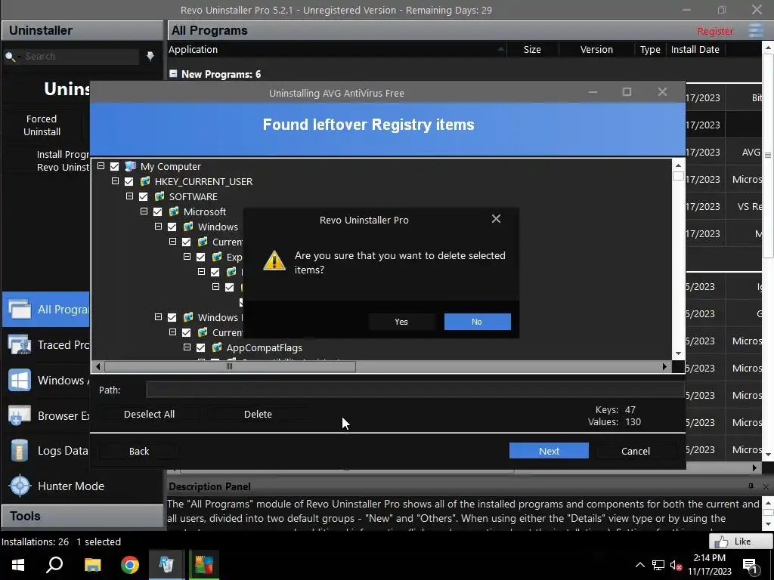This screenshot has width=774, height=580.
Task: Uncheck the Exp key checkbox
Action: [200, 257]
